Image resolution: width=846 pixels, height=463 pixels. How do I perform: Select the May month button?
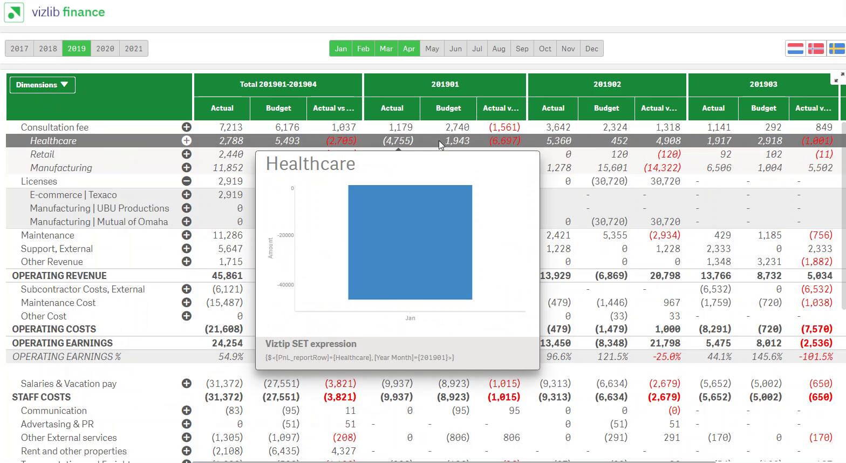point(432,49)
